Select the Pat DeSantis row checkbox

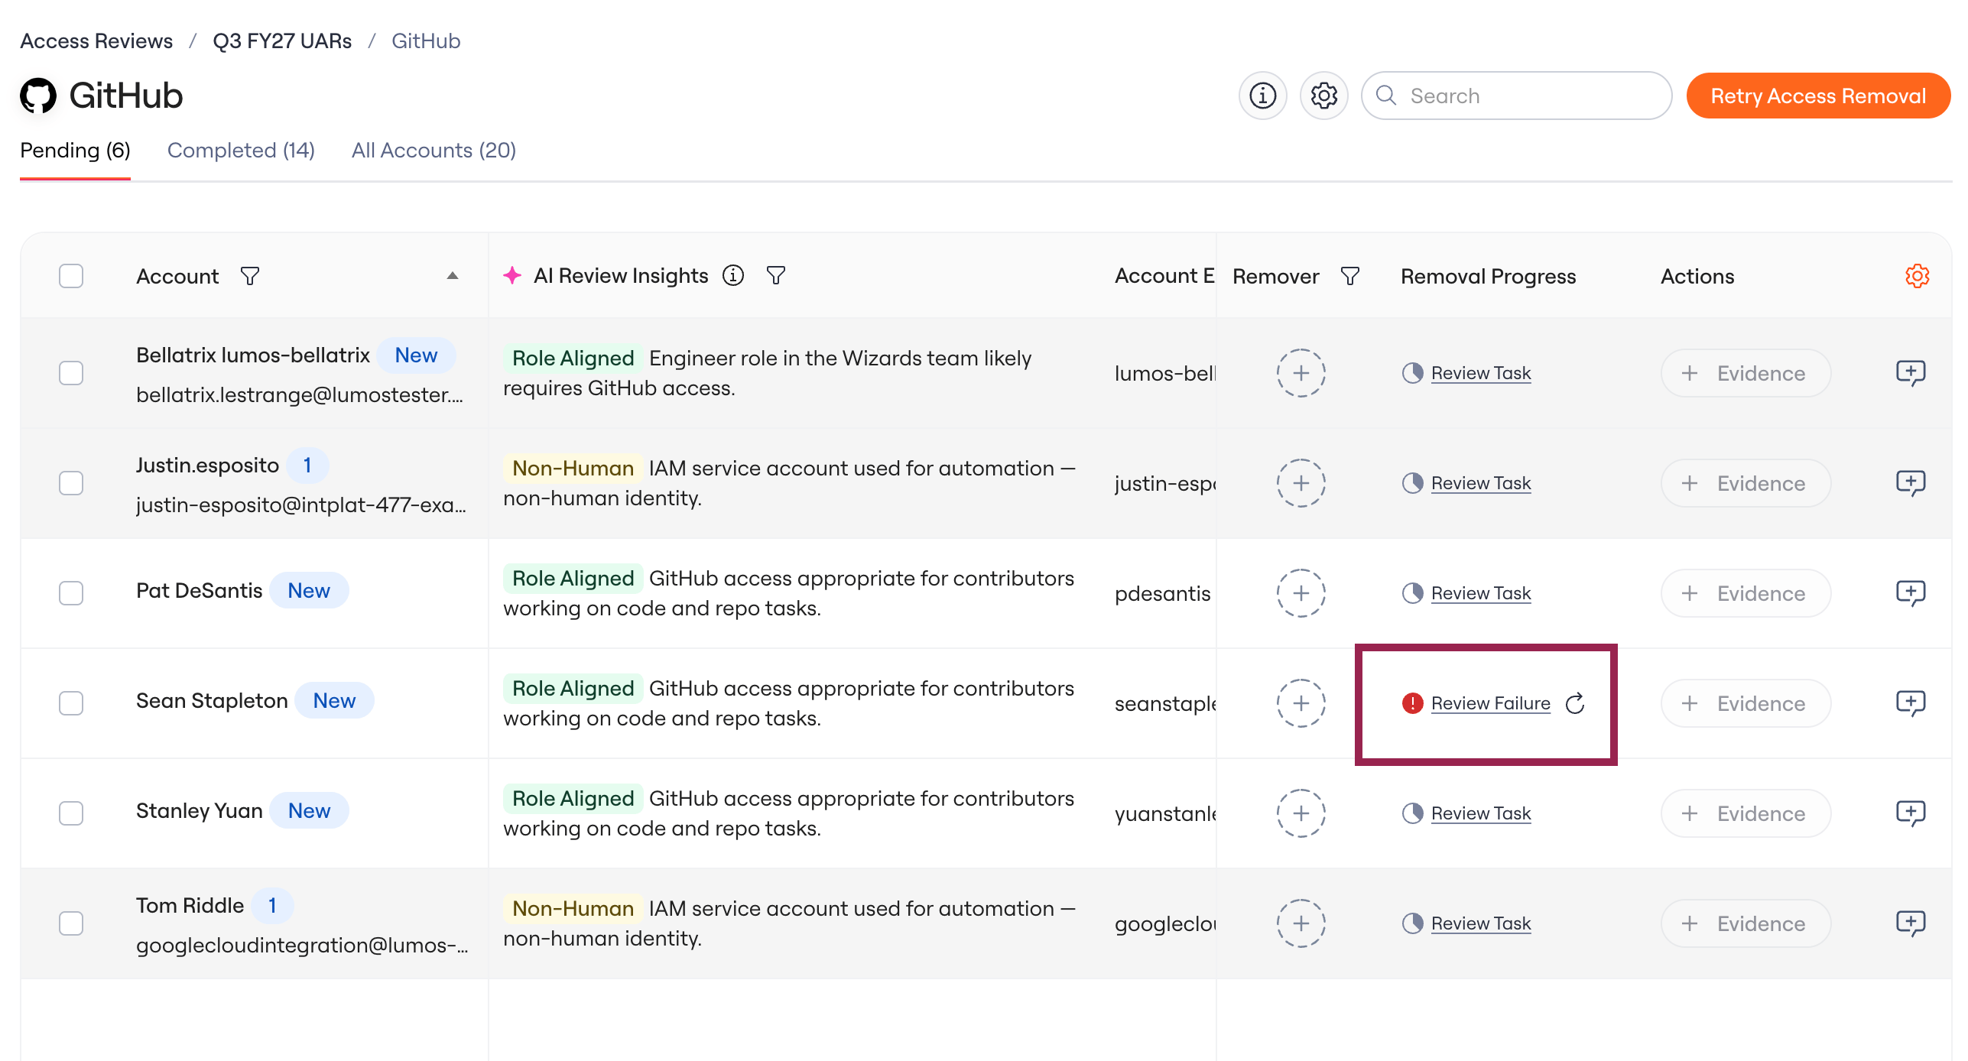click(71, 593)
